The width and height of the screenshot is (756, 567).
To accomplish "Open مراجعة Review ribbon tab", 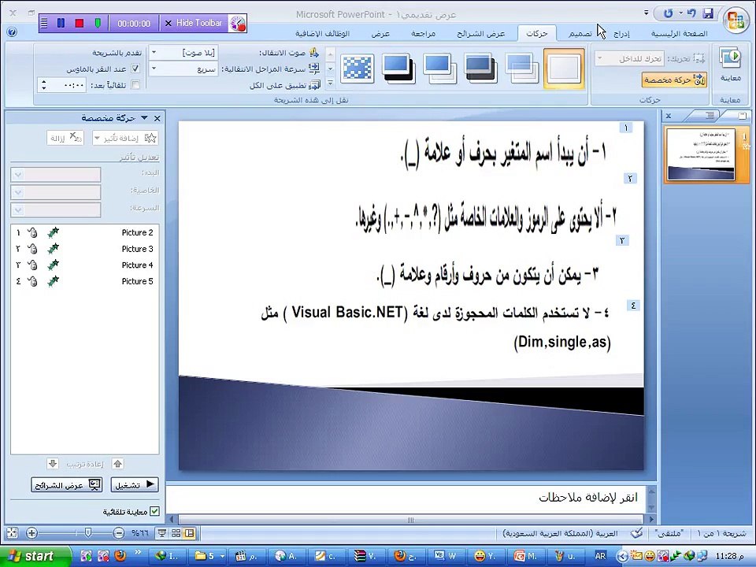I will pyautogui.click(x=423, y=33).
